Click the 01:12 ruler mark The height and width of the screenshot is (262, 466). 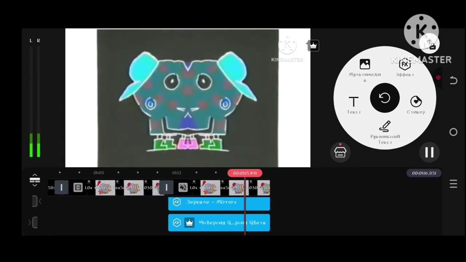[x=177, y=173]
